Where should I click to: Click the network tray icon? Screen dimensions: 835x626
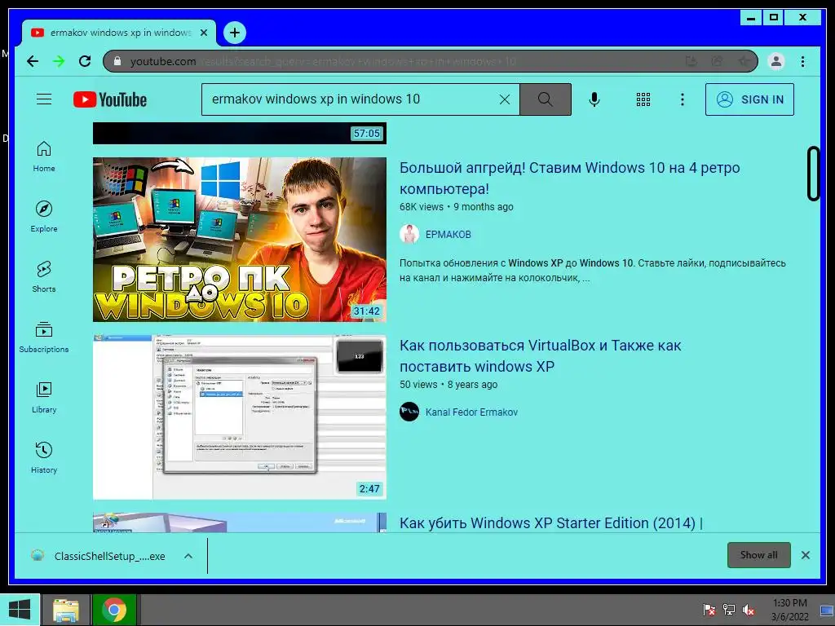pyautogui.click(x=728, y=610)
